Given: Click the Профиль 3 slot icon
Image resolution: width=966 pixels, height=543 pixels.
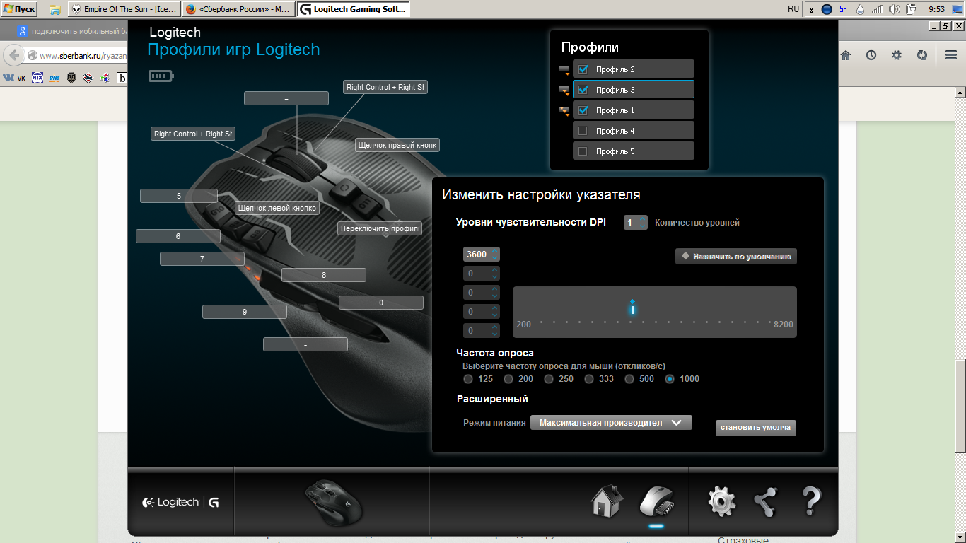Looking at the screenshot, I should click(x=564, y=90).
